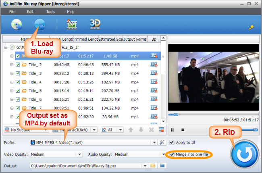Click the preview seek slider handle
Screen dimensions: 262x173
(x=176, y=115)
